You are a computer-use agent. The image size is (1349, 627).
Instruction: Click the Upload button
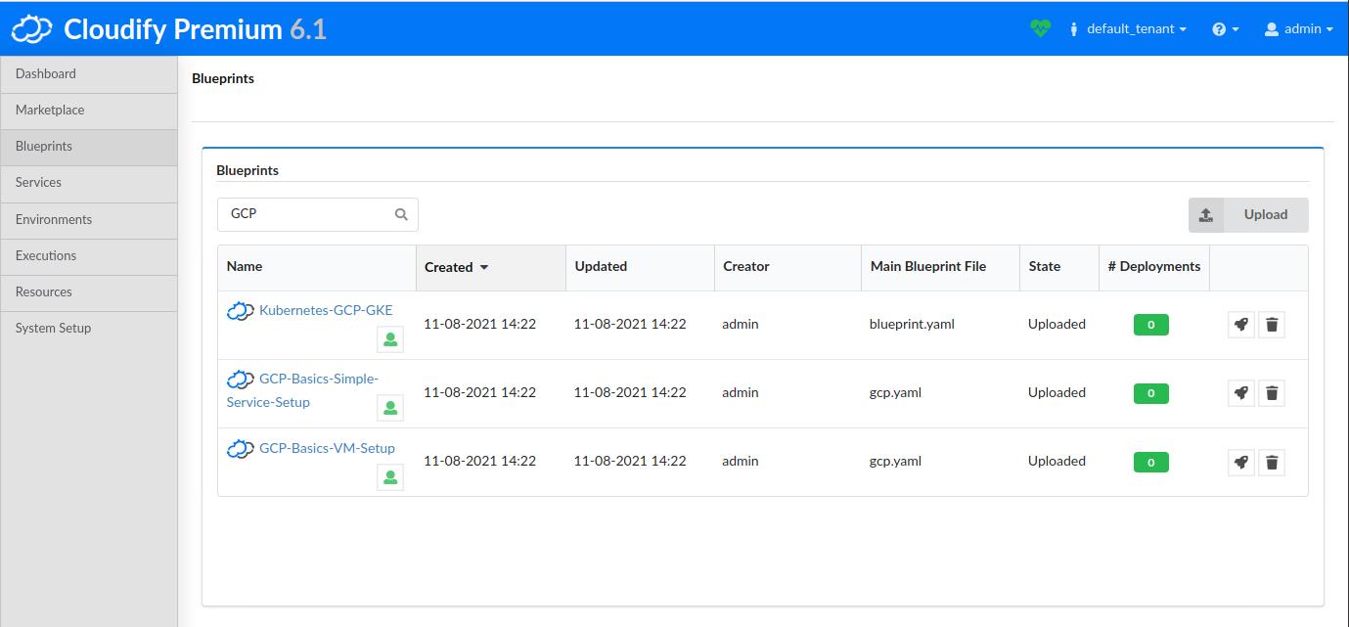pyautogui.click(x=1265, y=214)
